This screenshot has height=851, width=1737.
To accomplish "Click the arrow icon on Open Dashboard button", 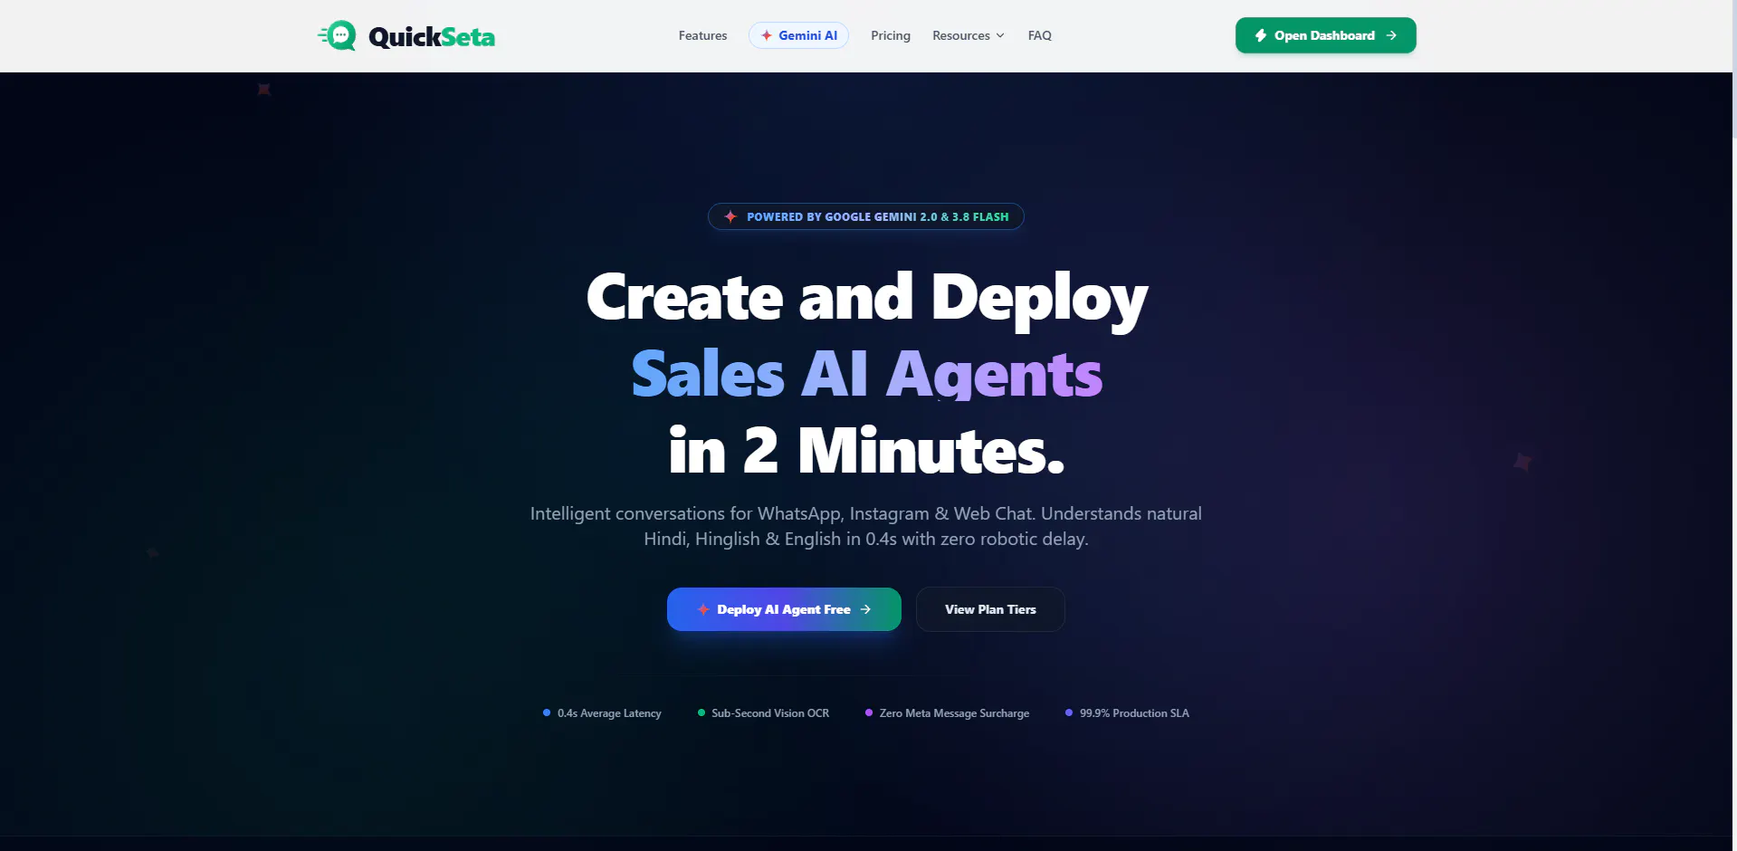I will point(1391,35).
